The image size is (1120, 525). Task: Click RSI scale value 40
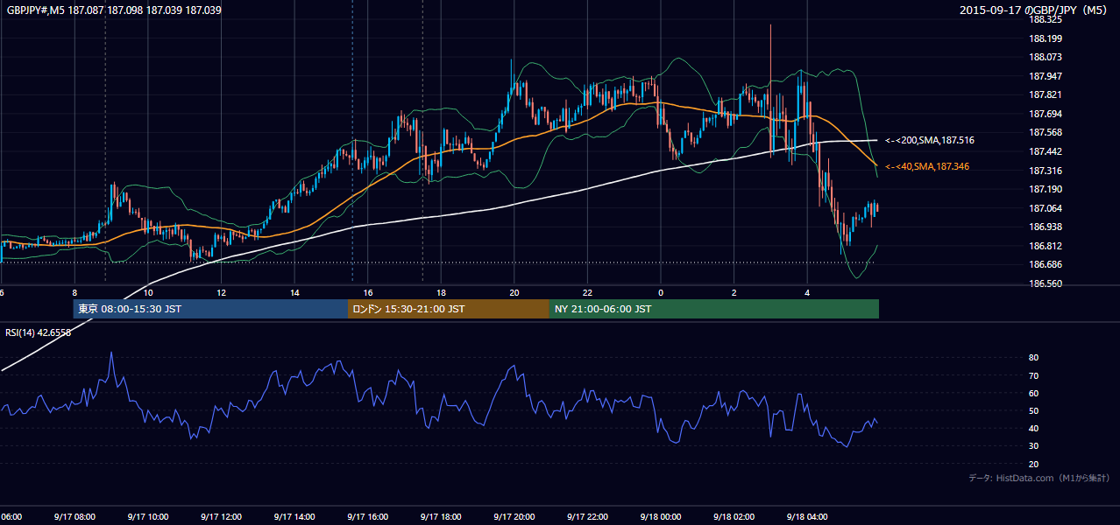click(x=1034, y=428)
